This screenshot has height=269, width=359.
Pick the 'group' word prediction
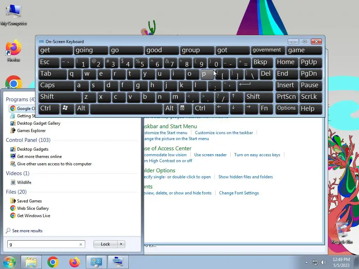[x=197, y=50]
